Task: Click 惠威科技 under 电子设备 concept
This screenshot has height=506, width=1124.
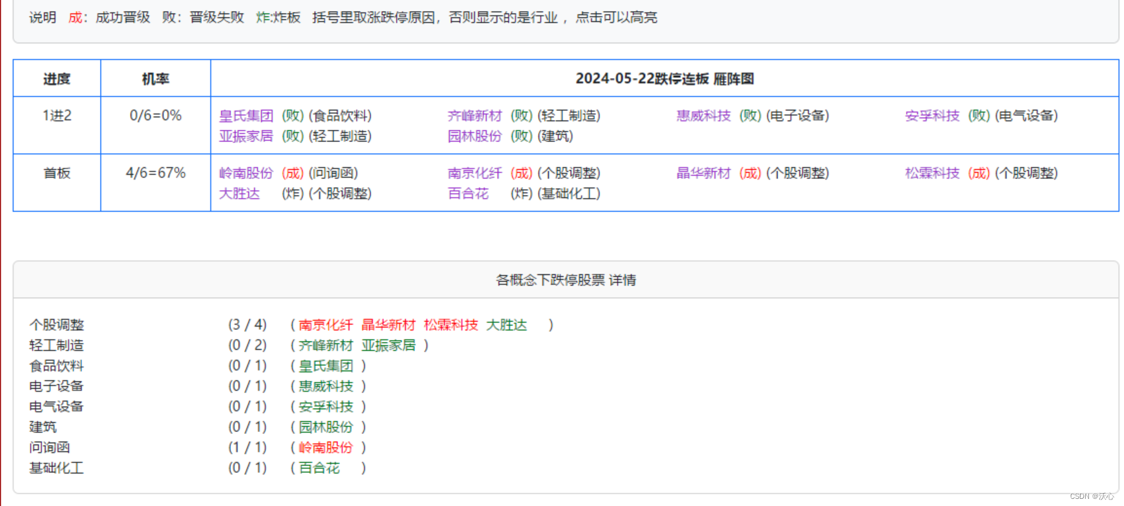Action: [x=326, y=387]
